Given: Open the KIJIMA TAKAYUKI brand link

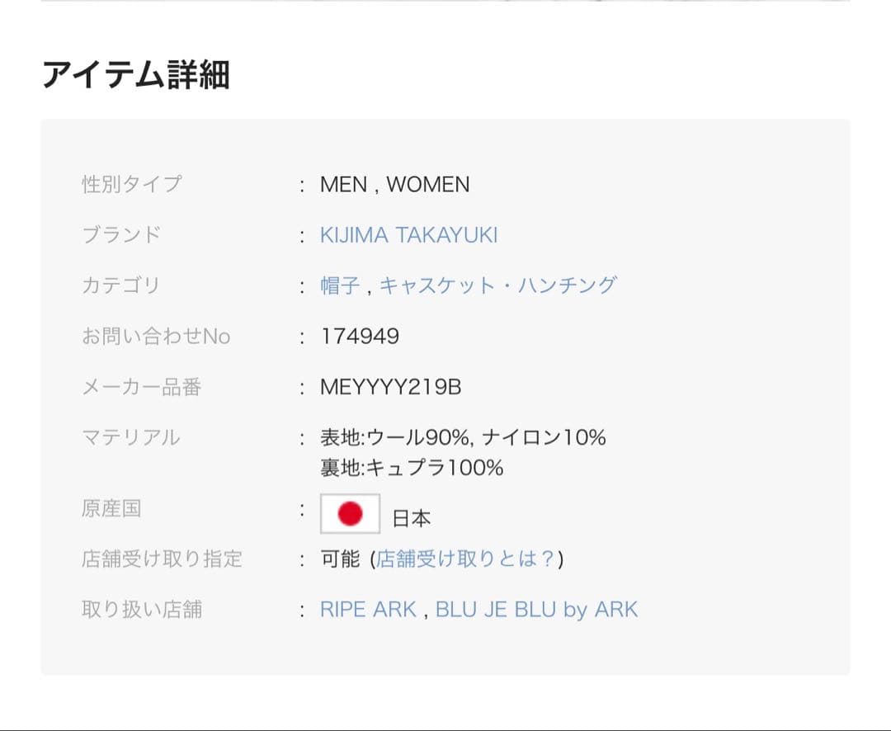Looking at the screenshot, I should tap(408, 235).
